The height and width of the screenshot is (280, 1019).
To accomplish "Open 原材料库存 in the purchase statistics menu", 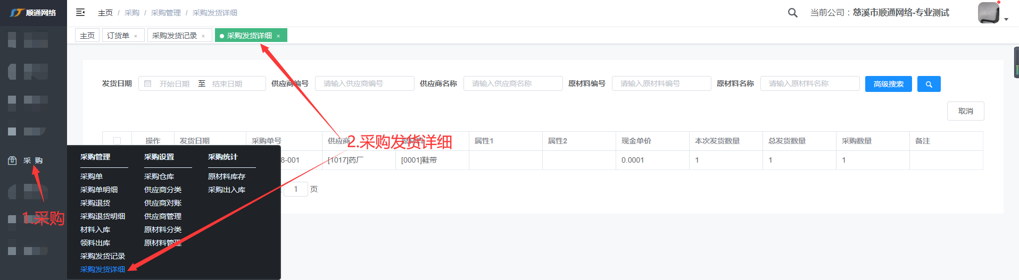I will pyautogui.click(x=227, y=176).
